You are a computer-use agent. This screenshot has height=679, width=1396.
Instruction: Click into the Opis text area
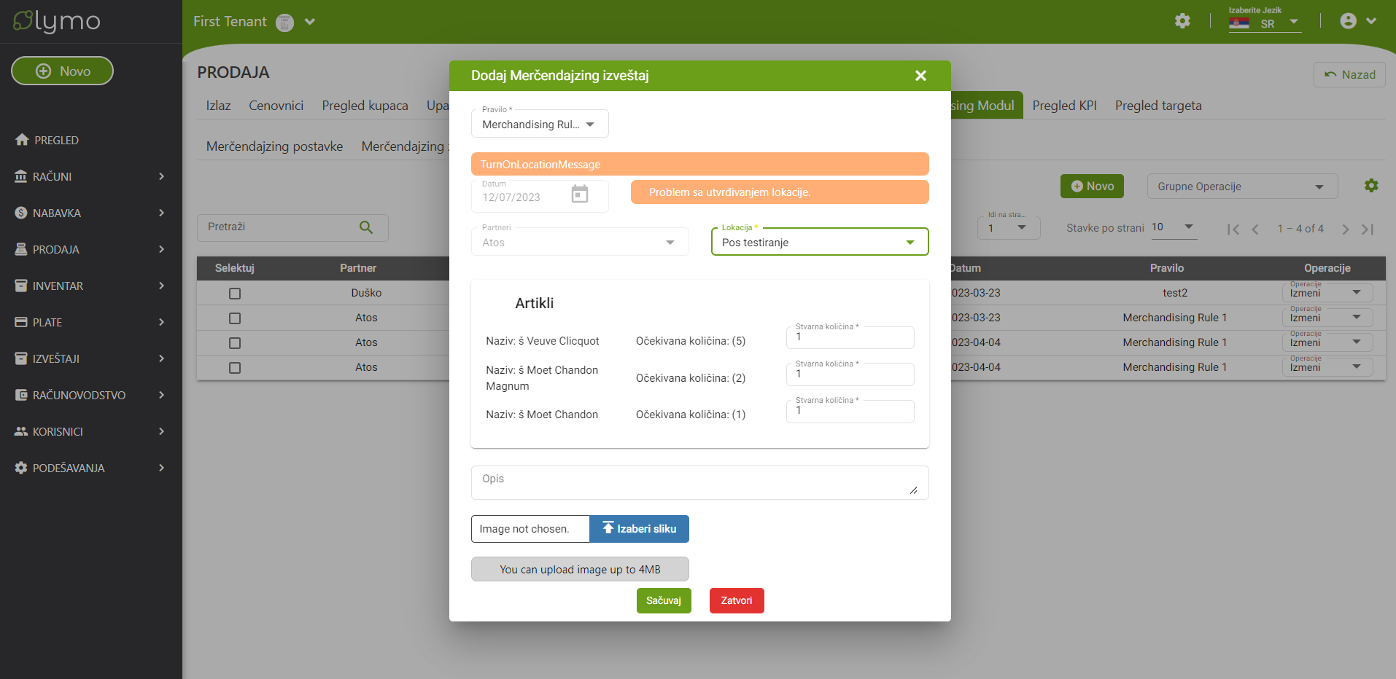coord(699,482)
